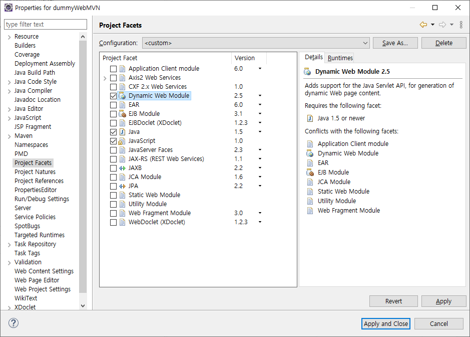Open the Configuration combo box
470x337 pixels.
[256, 43]
